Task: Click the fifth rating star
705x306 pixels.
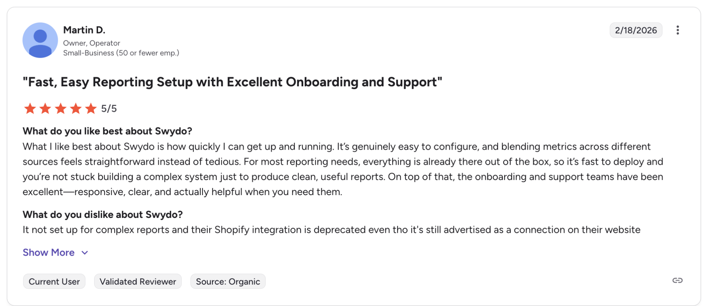Action: pyautogui.click(x=91, y=108)
